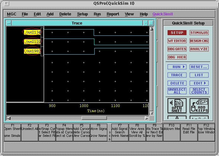
Task: Open the Setup menu
Action: click(82, 14)
